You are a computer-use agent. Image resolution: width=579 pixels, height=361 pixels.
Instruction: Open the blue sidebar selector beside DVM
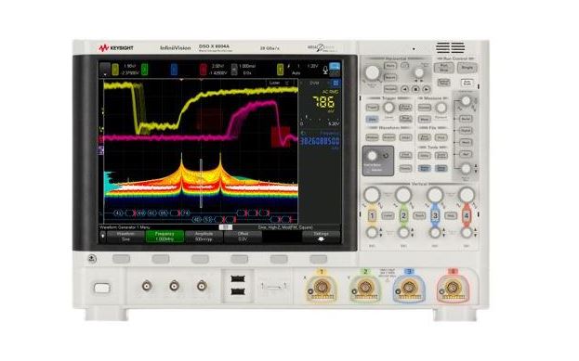pos(336,83)
